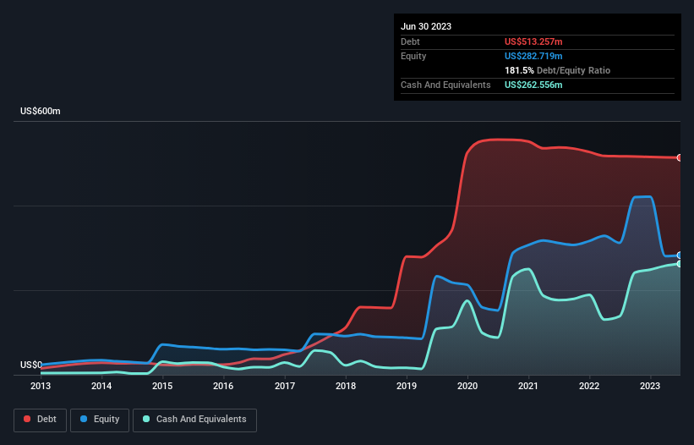Click the Debt label in tooltip
The image size is (694, 445).
(x=410, y=41)
